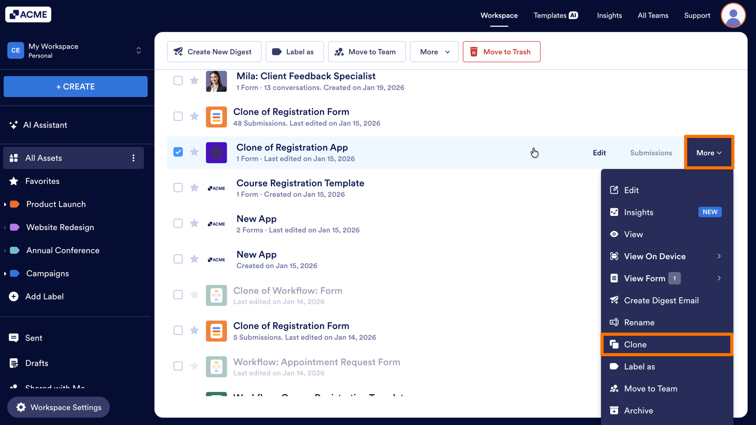
Task: Open the Clone of Registration App thumbnail
Action: click(216, 152)
